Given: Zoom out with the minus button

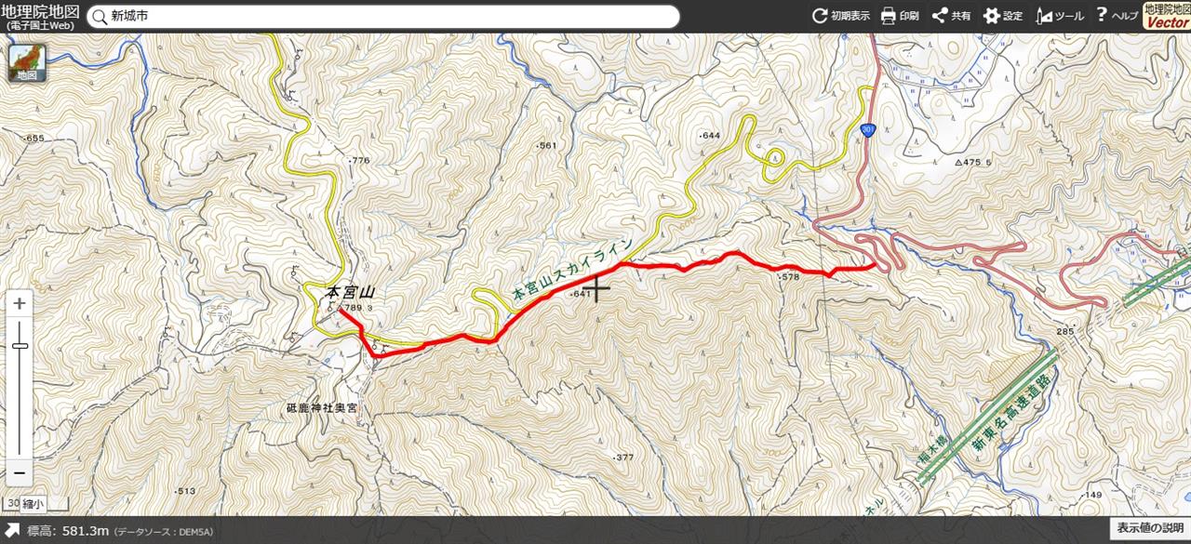Looking at the screenshot, I should coord(20,472).
